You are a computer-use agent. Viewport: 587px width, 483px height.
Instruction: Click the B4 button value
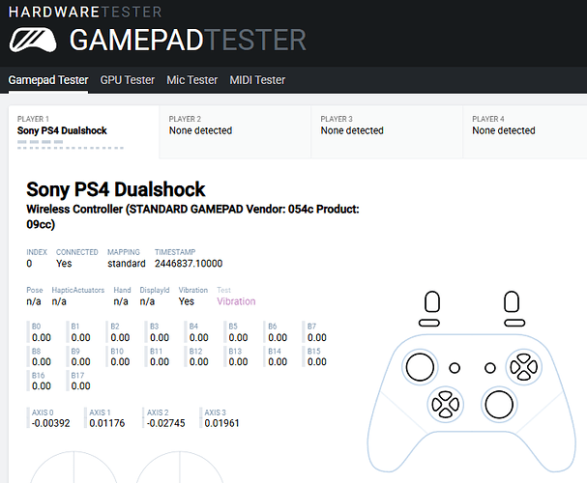click(199, 337)
